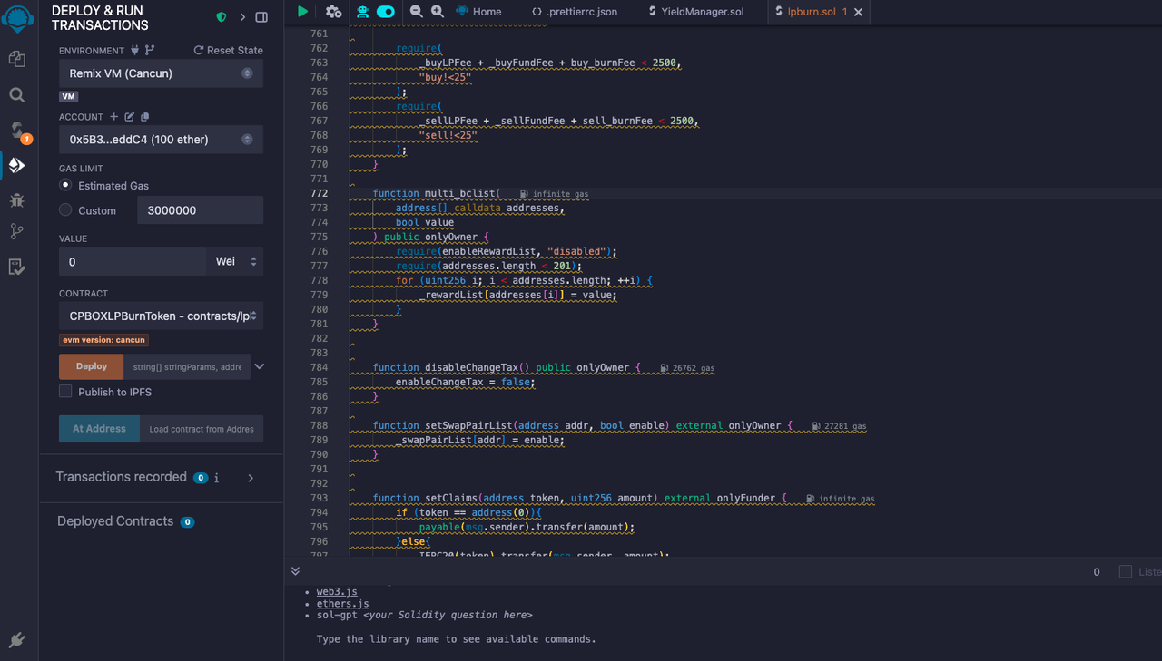Copy the account address
Viewport: 1162px width, 661px height.
(145, 117)
